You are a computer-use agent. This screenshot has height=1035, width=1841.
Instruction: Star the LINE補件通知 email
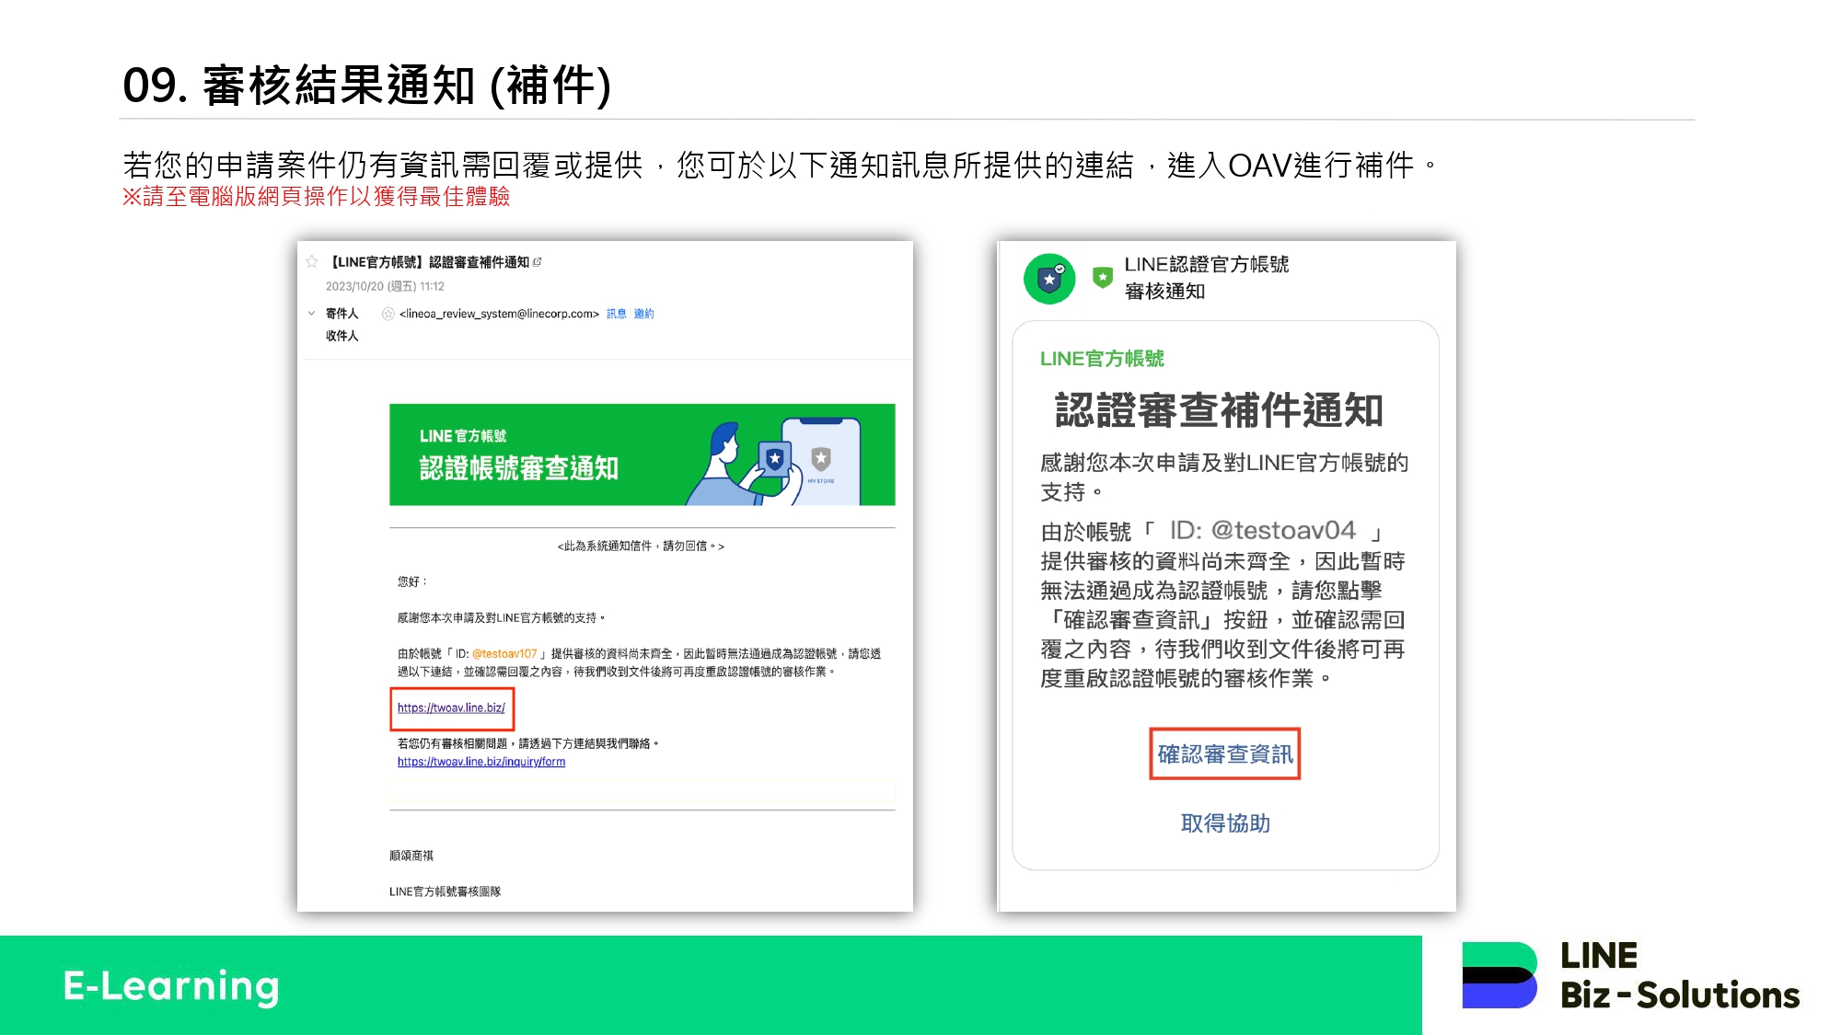(x=312, y=262)
